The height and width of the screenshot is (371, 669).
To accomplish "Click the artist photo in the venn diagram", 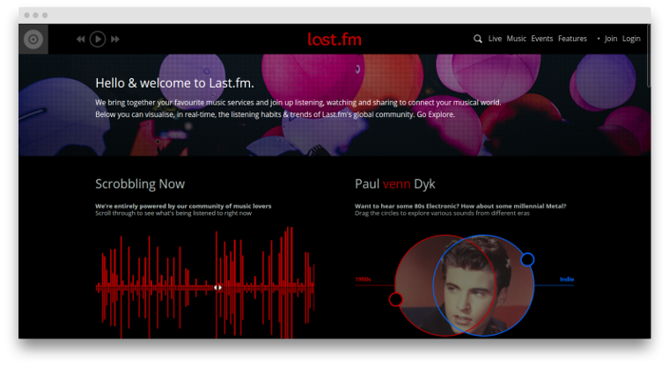I will [x=464, y=286].
